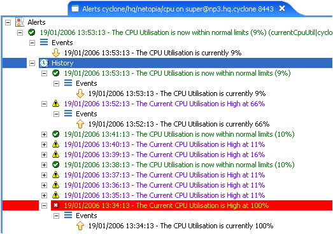Select Events label under History 13:53:13 alert
The image size is (333, 234).
tap(87, 83)
